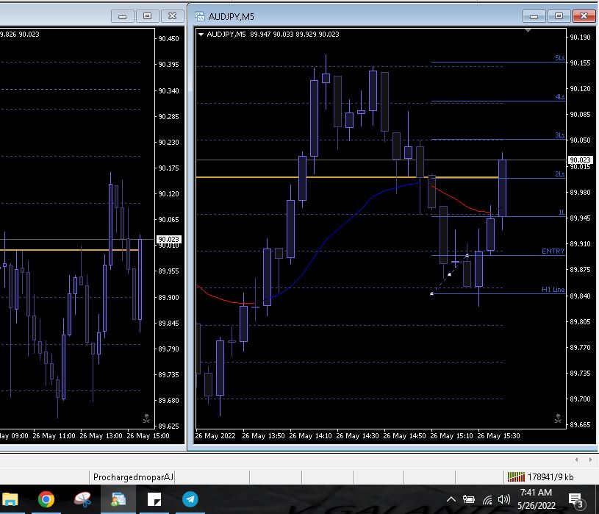Click the ENTRY line label on the chart
Screen dimensions: 599x514
pos(553,251)
